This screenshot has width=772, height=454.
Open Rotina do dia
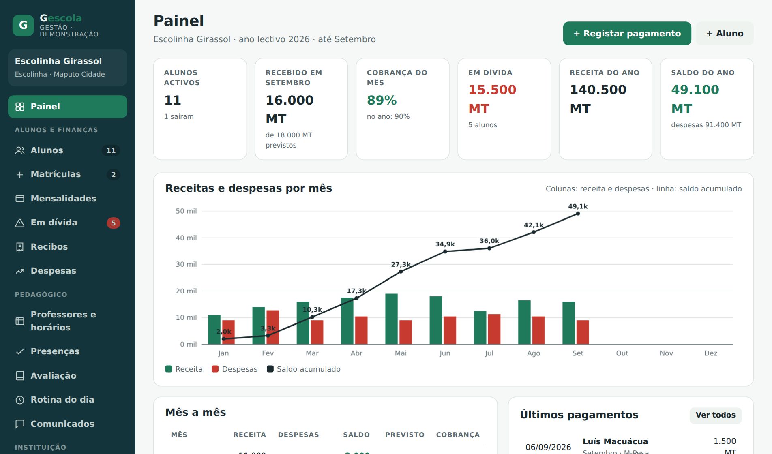point(67,400)
